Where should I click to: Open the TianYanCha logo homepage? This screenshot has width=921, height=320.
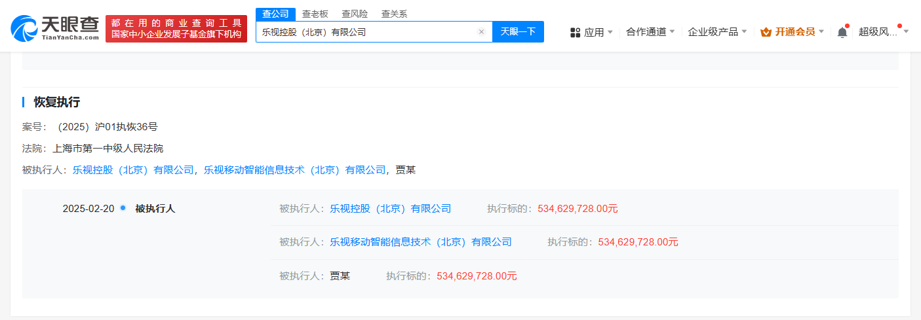click(55, 28)
